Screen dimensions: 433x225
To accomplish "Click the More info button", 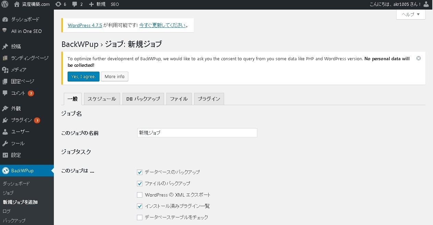I will point(115,76).
